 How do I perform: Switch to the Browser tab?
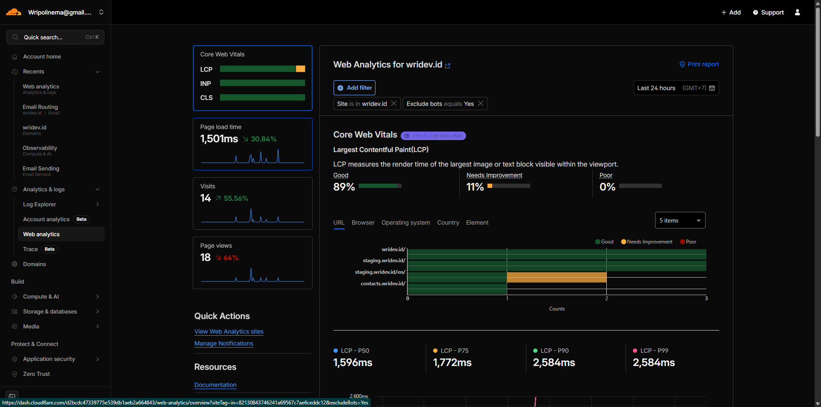pos(363,223)
